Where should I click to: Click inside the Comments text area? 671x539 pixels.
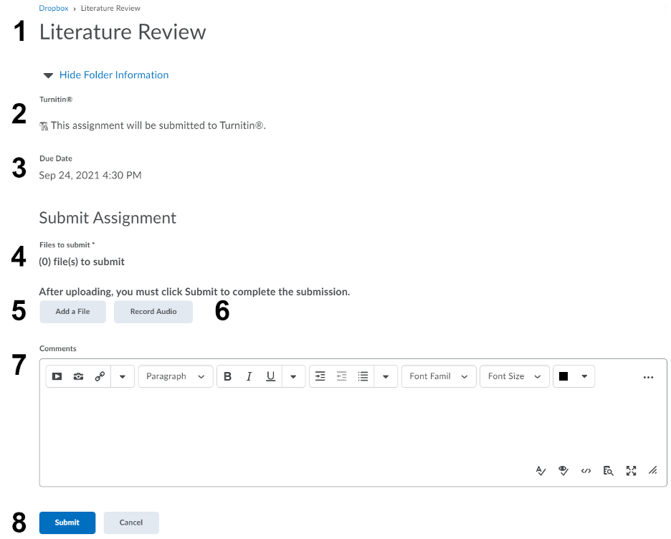pos(353,428)
